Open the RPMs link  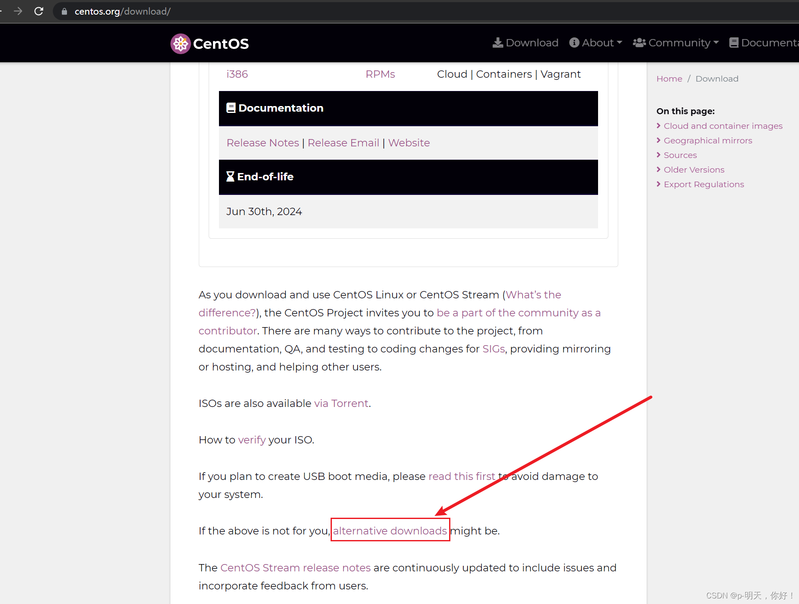point(380,74)
